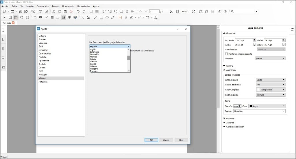Click the rotate page left icon
Image resolution: width=296 pixels, height=159 pixels.
click(219, 11)
